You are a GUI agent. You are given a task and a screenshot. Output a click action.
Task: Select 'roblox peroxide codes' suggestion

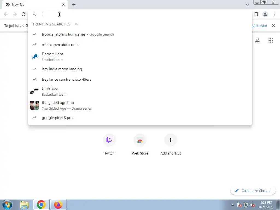pos(140,45)
